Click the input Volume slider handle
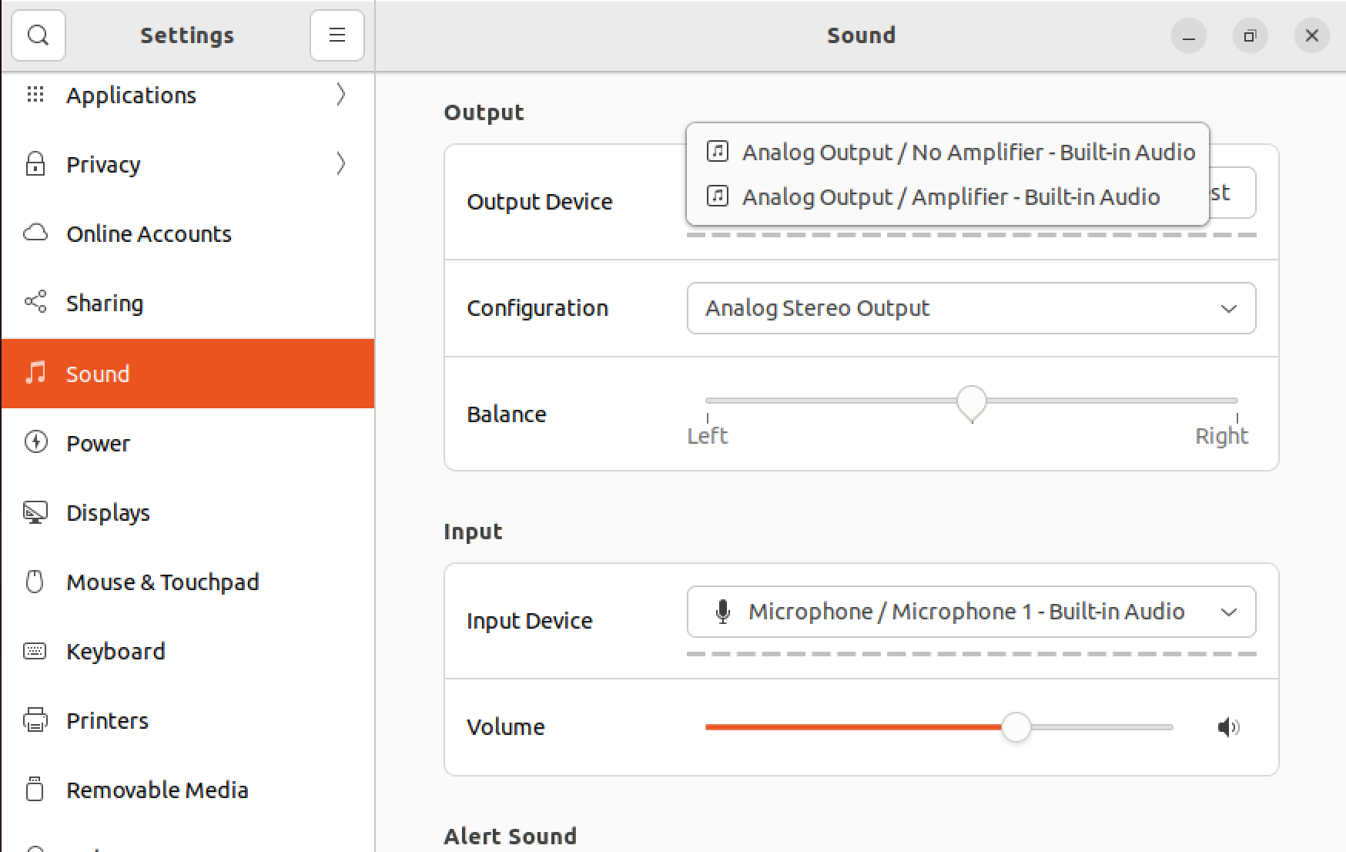 point(1016,727)
